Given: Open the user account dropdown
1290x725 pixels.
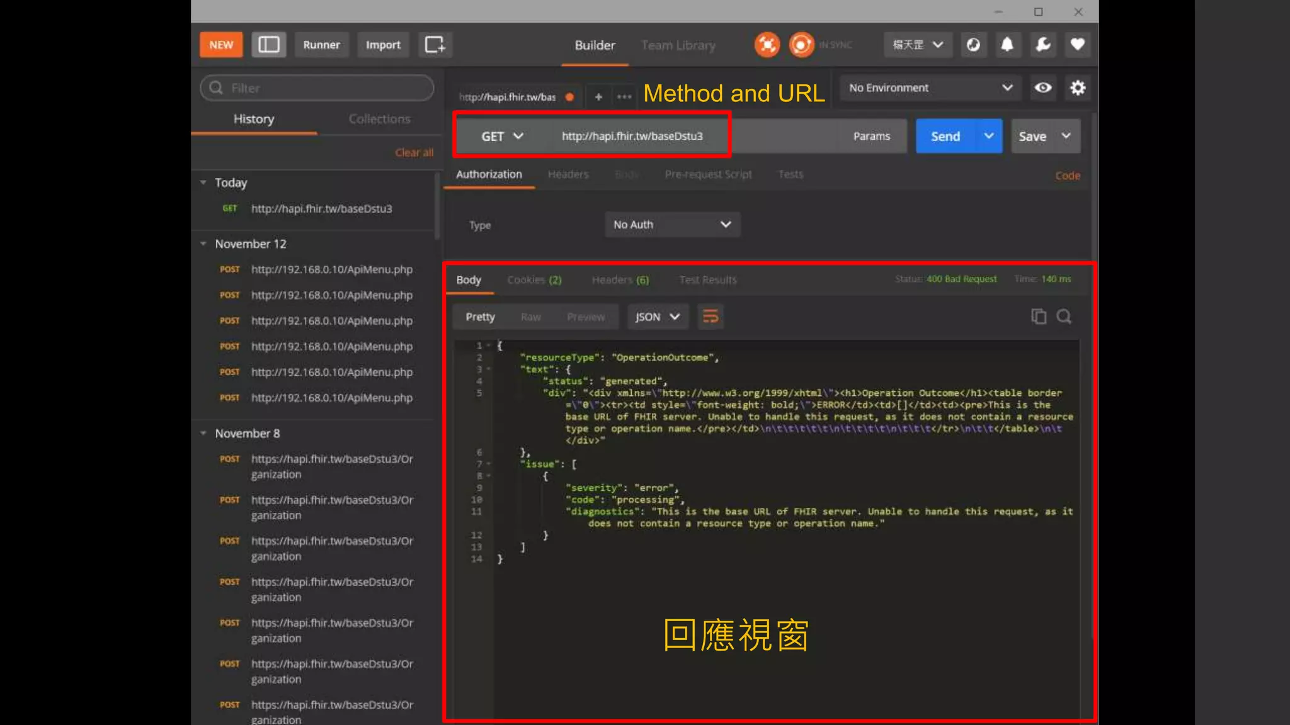Looking at the screenshot, I should [x=918, y=45].
